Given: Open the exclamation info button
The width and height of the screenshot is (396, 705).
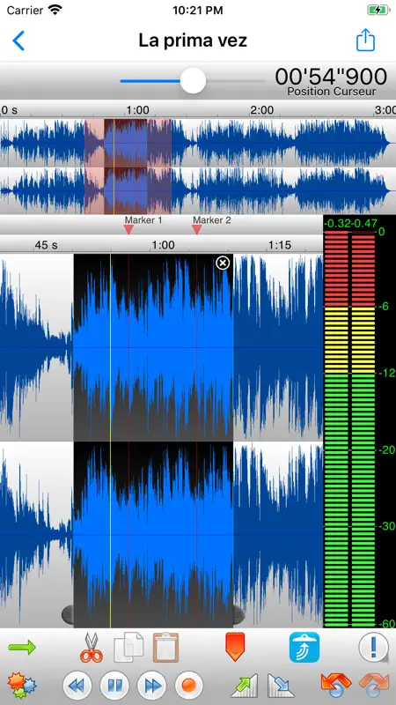Looking at the screenshot, I should 373,648.
